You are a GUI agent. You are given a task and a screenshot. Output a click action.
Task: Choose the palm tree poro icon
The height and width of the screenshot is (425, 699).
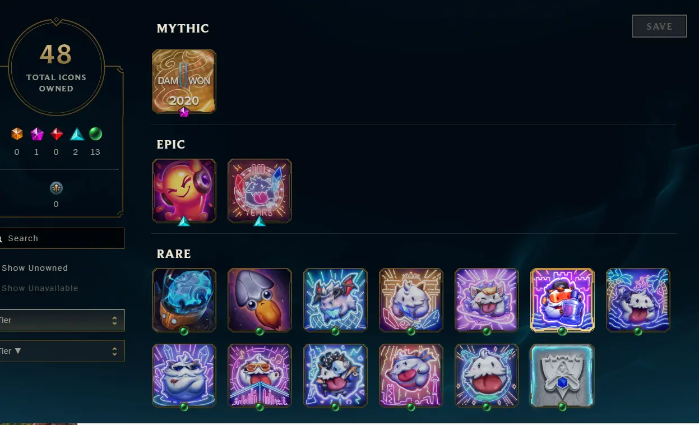638,300
